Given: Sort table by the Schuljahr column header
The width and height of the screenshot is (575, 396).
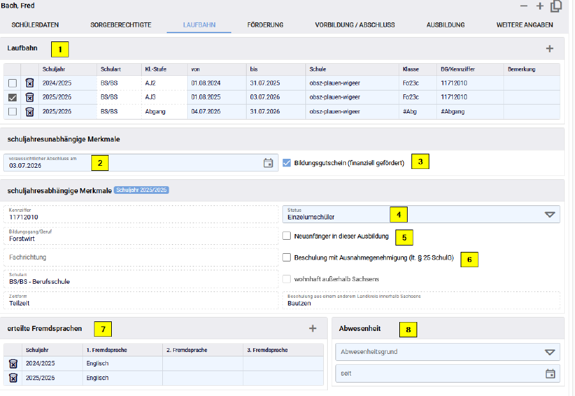Looking at the screenshot, I should [x=53, y=69].
